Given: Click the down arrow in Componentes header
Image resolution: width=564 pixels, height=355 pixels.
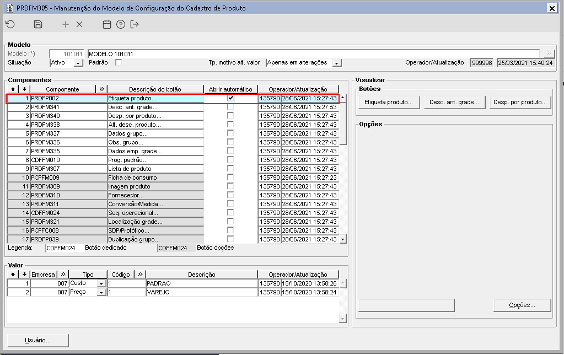Looking at the screenshot, I should point(24,89).
